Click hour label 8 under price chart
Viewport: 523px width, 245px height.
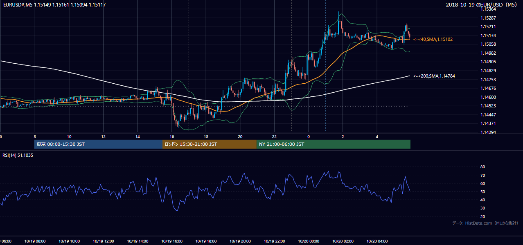point(35,136)
